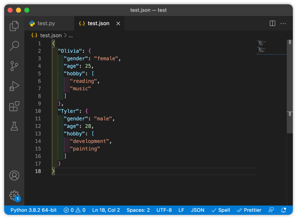Click the "Olivia" key
Screen dimensions: 297x219
click(70, 51)
